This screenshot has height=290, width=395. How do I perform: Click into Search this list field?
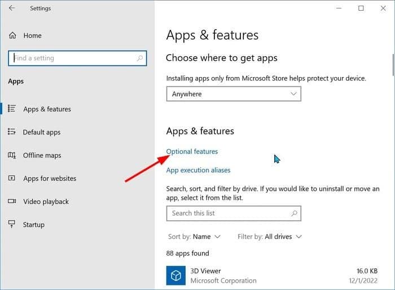[234, 213]
